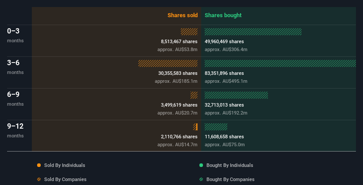This screenshot has width=363, height=185.
Task: Click the approx. AU$185.1m amount
Action: click(x=176, y=81)
